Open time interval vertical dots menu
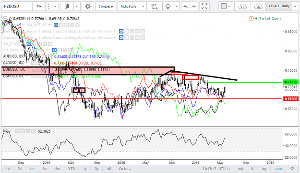 tap(49, 6)
